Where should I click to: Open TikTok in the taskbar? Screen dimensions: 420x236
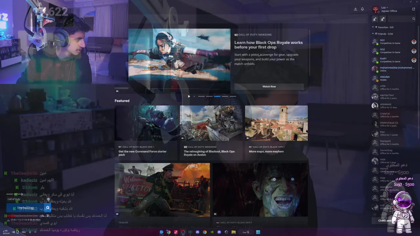(176, 232)
